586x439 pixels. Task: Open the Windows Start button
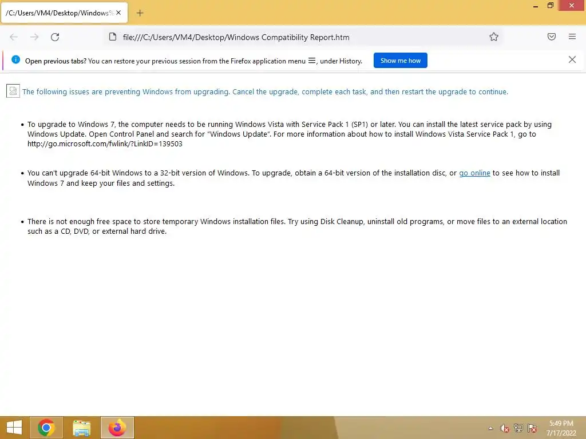14,428
